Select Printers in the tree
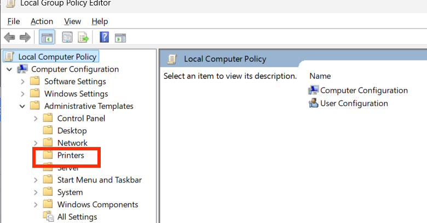Screen dimensions: 427x223 71,155
